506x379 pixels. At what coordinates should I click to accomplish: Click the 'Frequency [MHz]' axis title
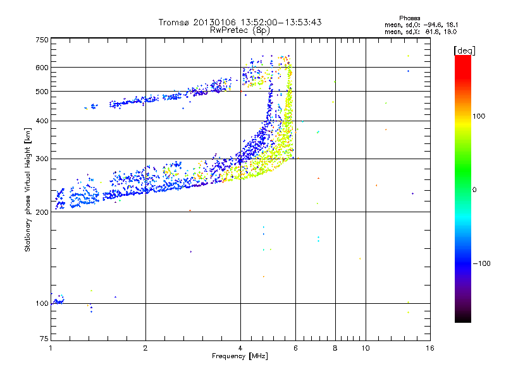pyautogui.click(x=240, y=356)
